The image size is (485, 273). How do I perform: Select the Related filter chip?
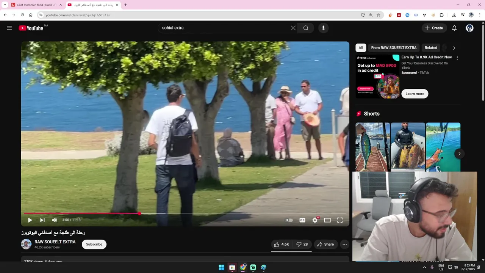click(x=431, y=48)
